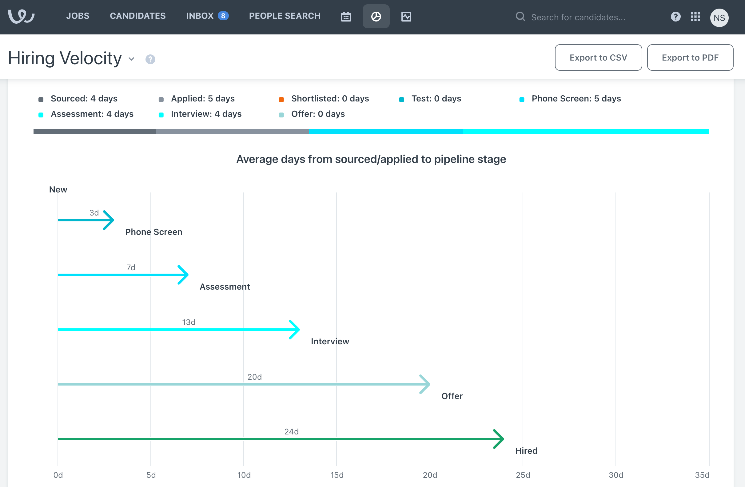Open the calendar icon in navbar
The height and width of the screenshot is (487, 745).
point(345,17)
